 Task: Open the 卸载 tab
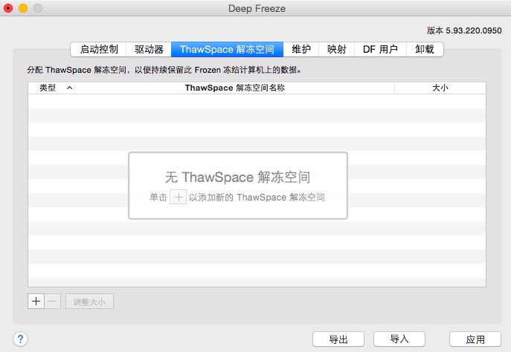[425, 50]
